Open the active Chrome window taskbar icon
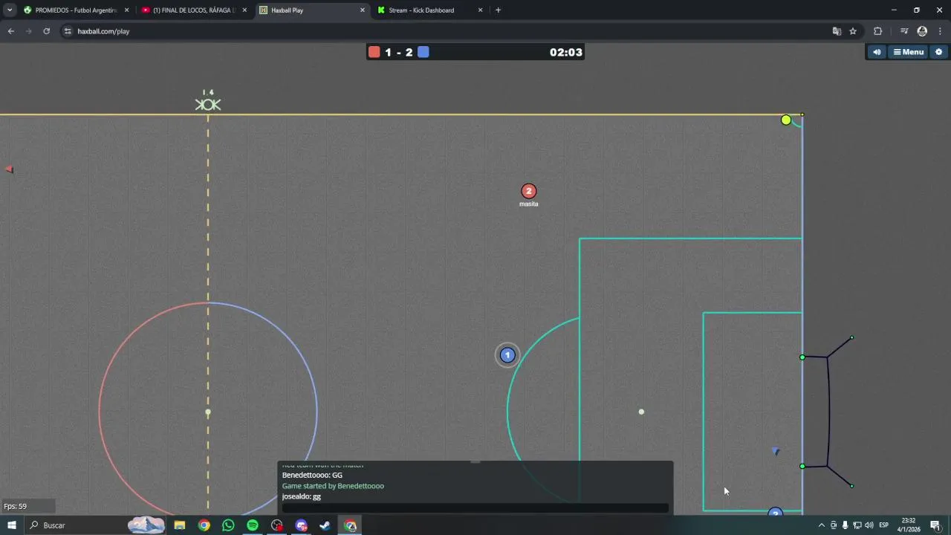 [350, 525]
